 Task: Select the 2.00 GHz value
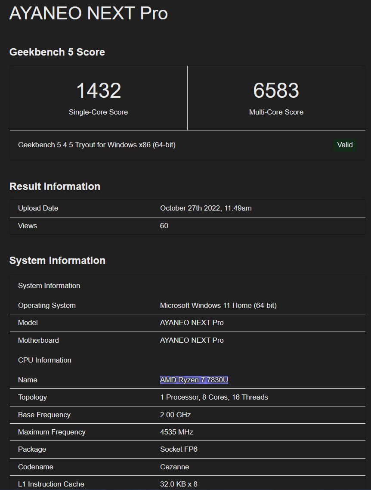(x=176, y=415)
